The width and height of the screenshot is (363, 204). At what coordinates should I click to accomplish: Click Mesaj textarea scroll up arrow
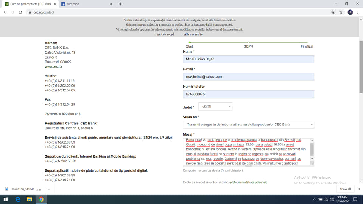[x=312, y=141]
